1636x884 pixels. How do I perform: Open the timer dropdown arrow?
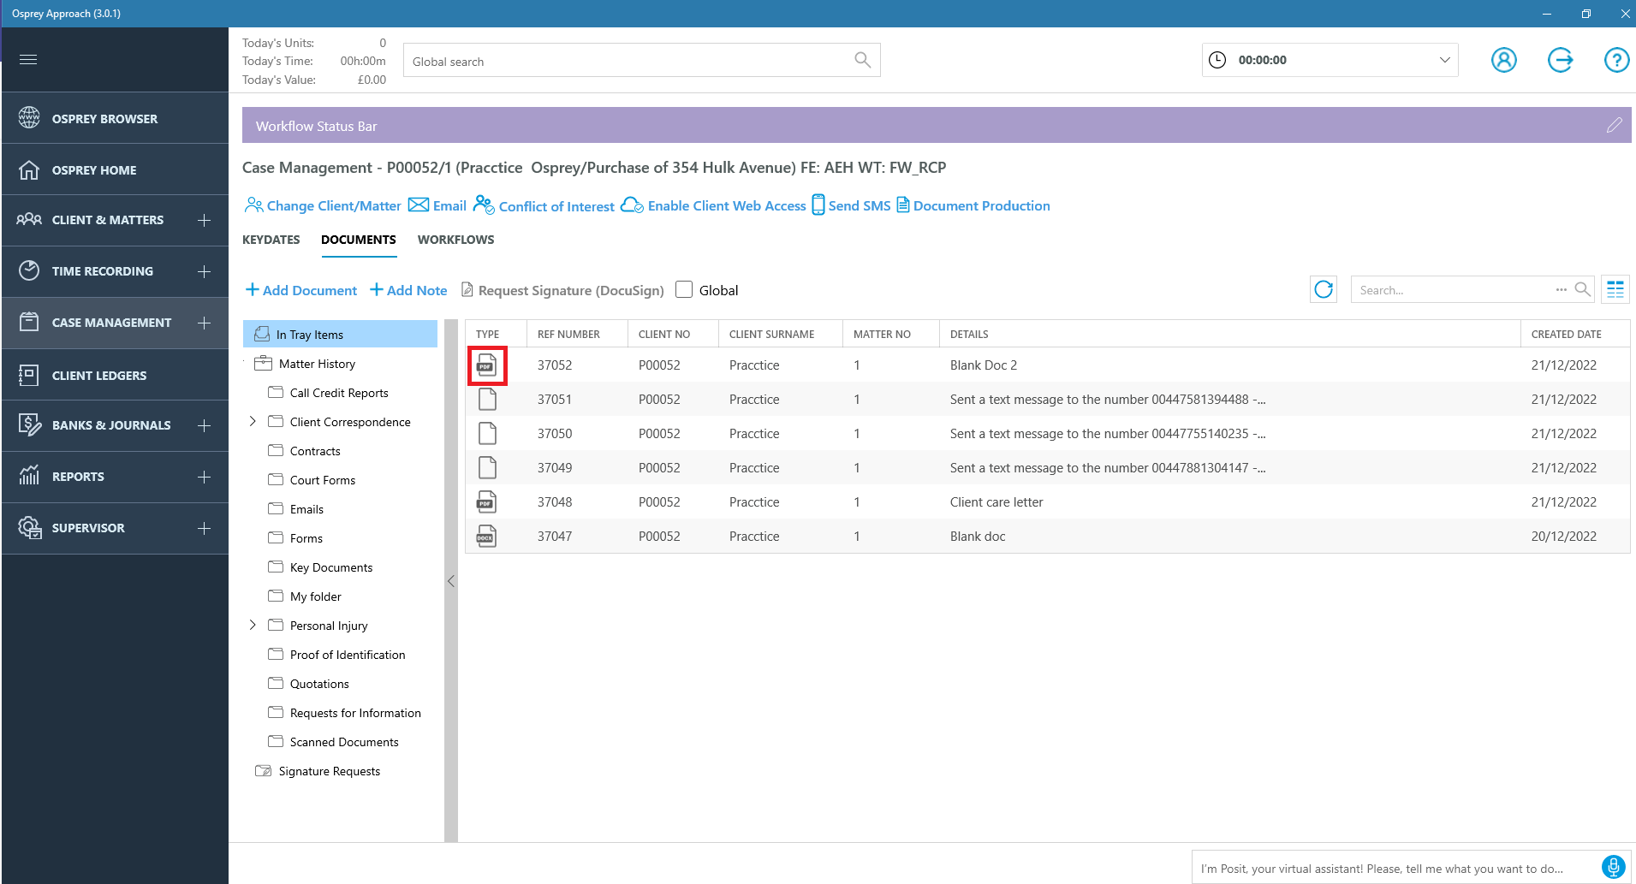point(1443,60)
